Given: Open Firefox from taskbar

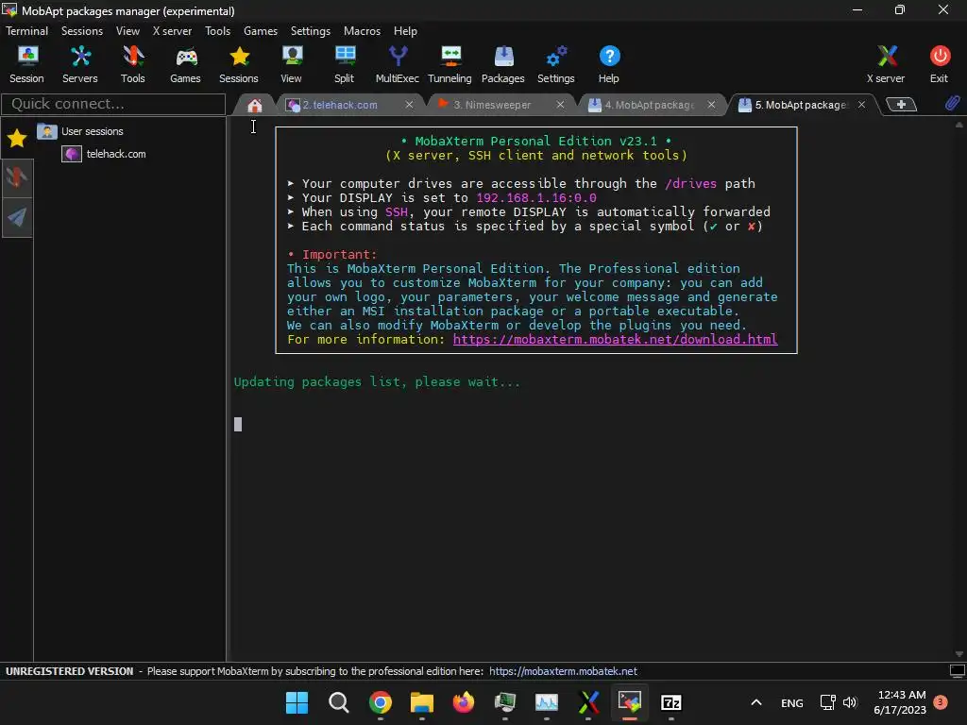Looking at the screenshot, I should 464,702.
